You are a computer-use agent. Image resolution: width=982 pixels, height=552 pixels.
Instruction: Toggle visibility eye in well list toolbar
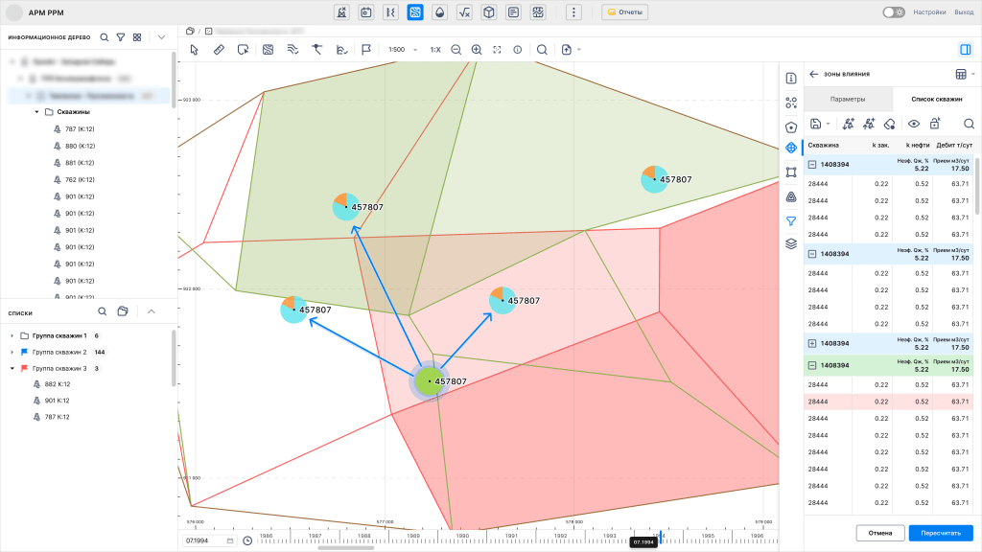(914, 123)
